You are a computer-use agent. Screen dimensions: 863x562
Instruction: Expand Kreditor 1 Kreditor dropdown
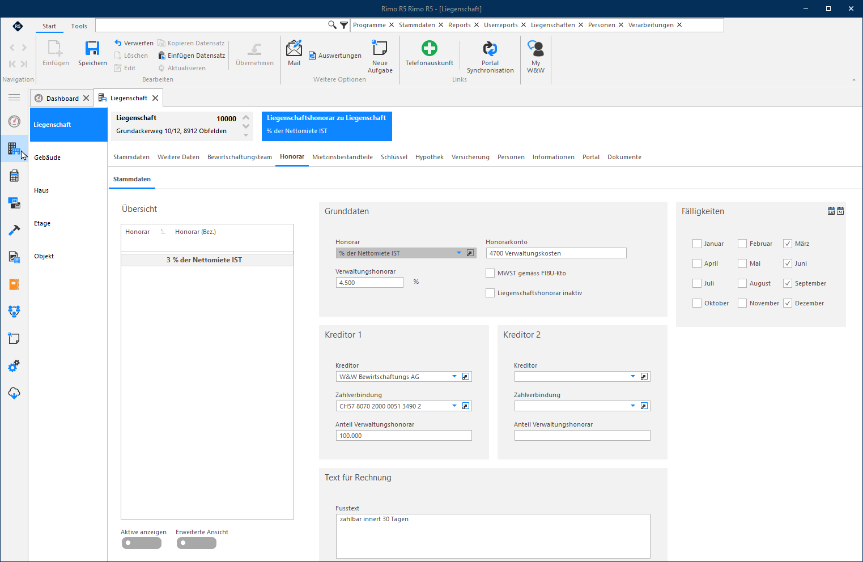454,377
